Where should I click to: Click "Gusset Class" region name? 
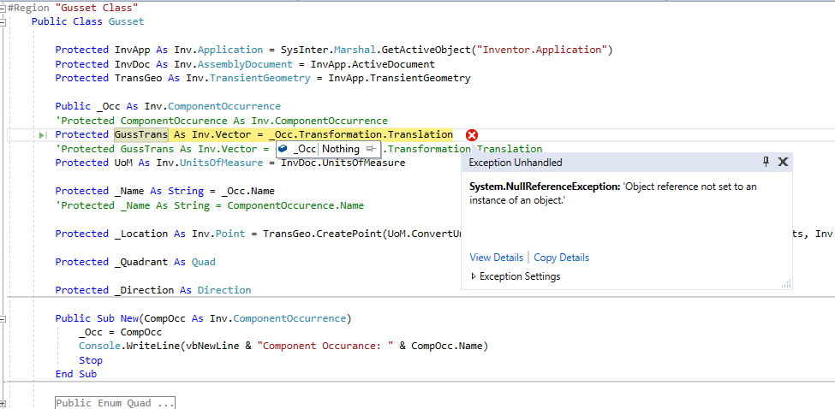97,8
